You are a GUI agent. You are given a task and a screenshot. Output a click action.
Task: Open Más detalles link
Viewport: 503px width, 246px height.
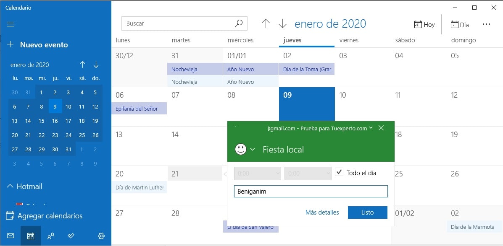(322, 212)
